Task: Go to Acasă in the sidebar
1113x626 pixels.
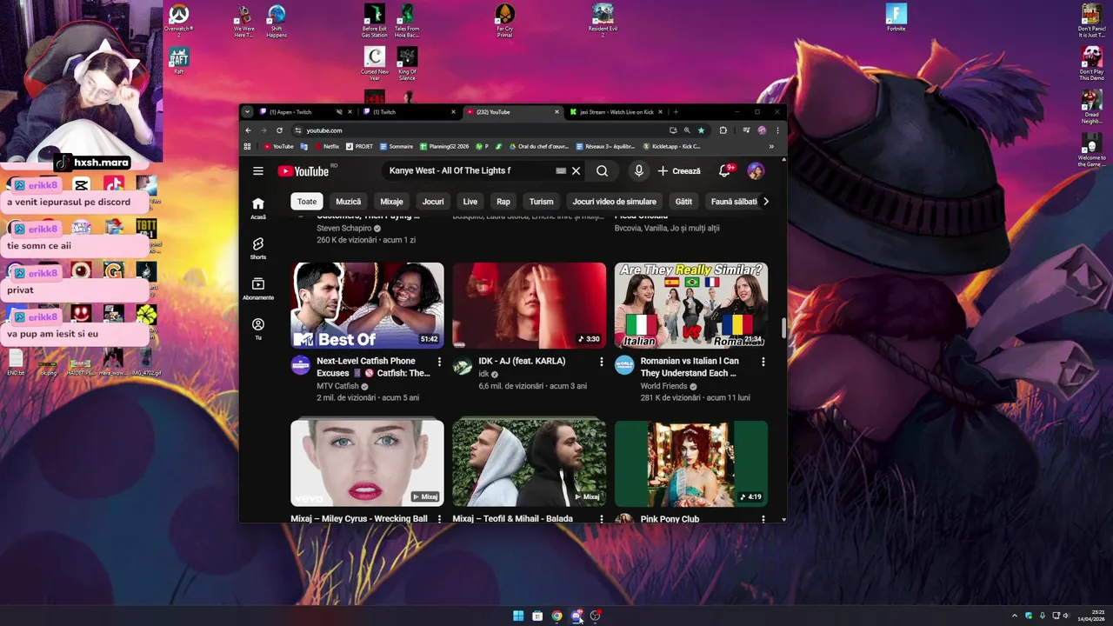Action: click(258, 208)
